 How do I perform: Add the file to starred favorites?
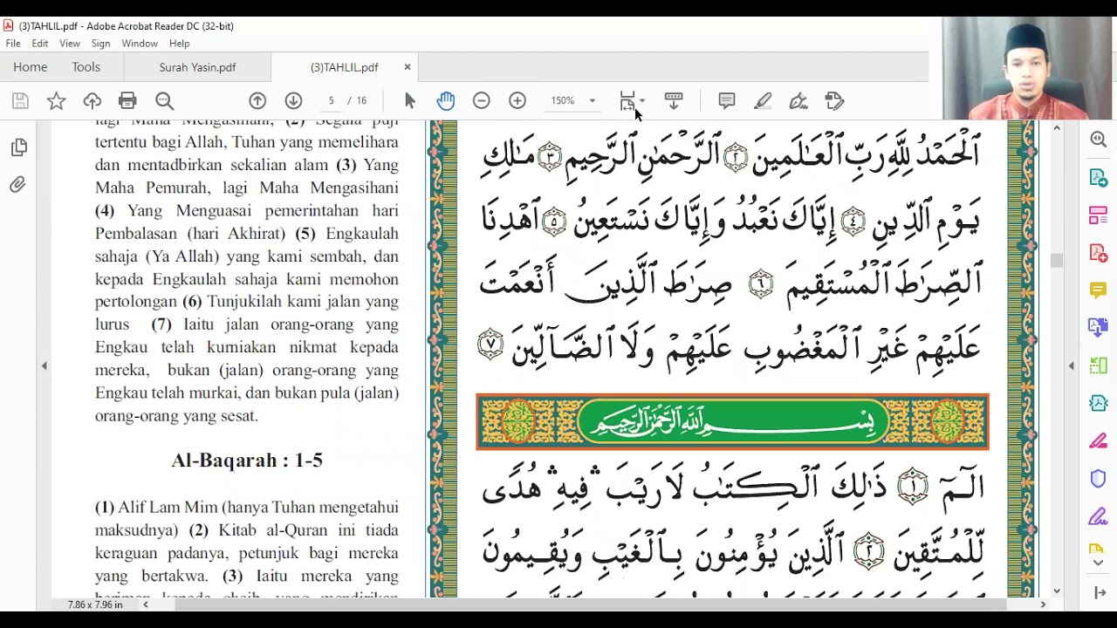pyautogui.click(x=56, y=101)
